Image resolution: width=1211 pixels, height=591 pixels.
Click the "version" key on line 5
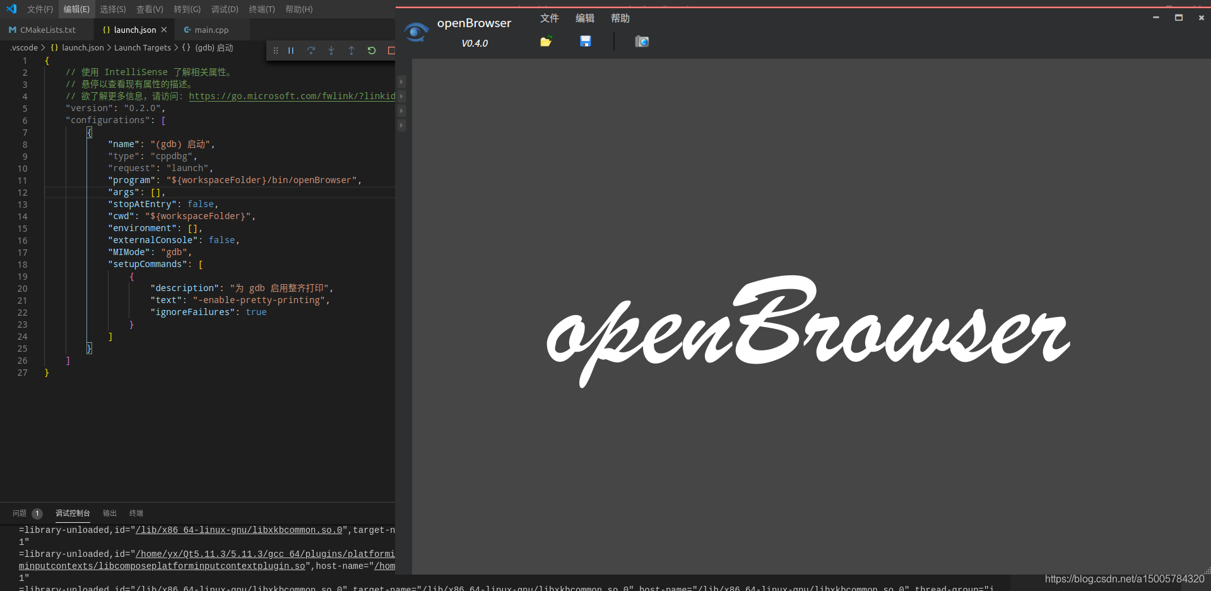[x=89, y=108]
